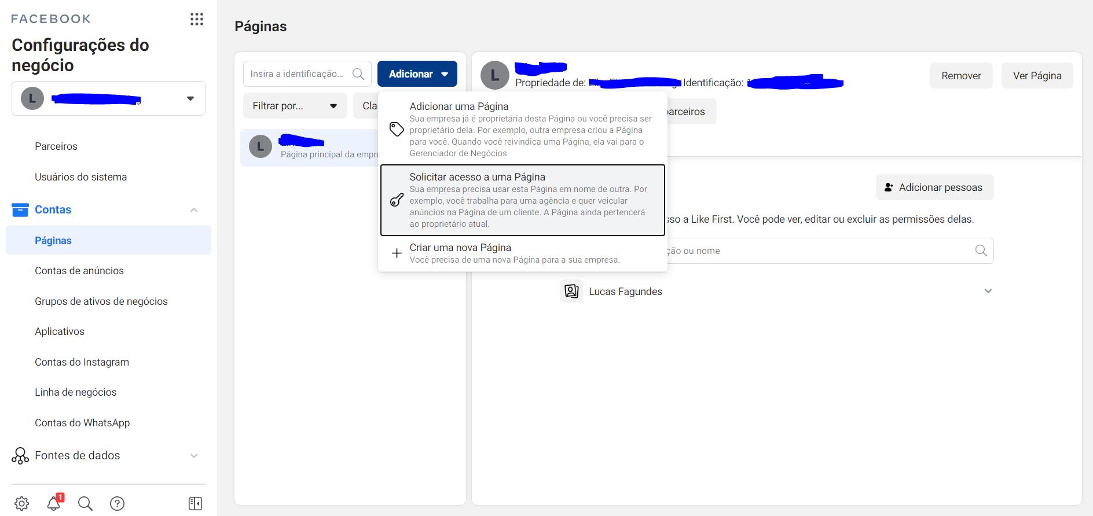This screenshot has height=516, width=1093.
Task: Open the apps grid menu icon
Action: click(197, 19)
